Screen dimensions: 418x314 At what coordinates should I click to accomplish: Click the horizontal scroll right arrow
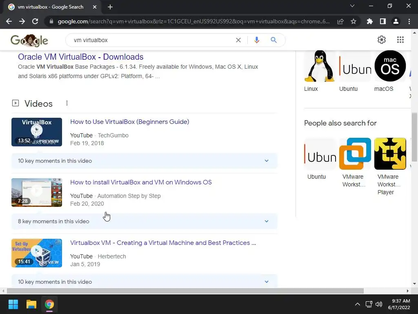pos(407,291)
